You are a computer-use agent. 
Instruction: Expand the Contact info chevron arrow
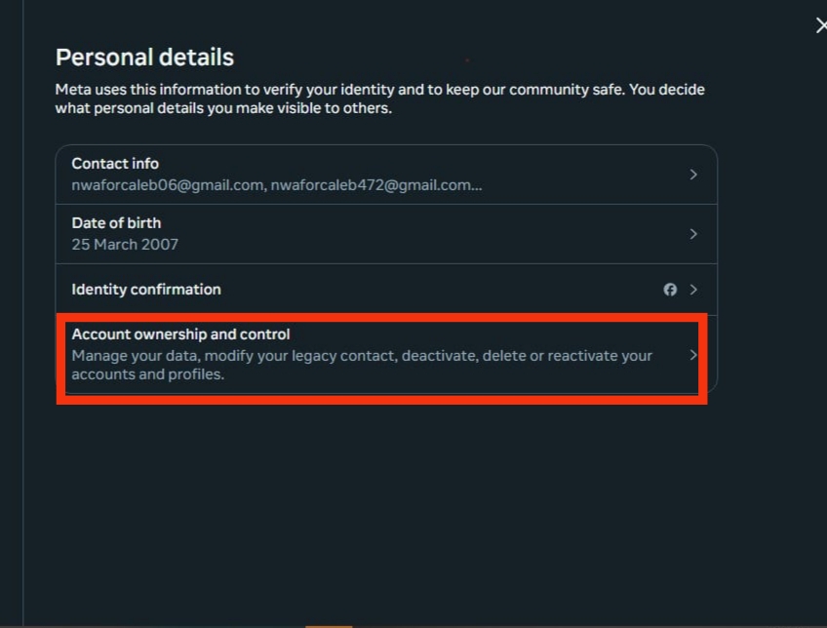coord(693,175)
